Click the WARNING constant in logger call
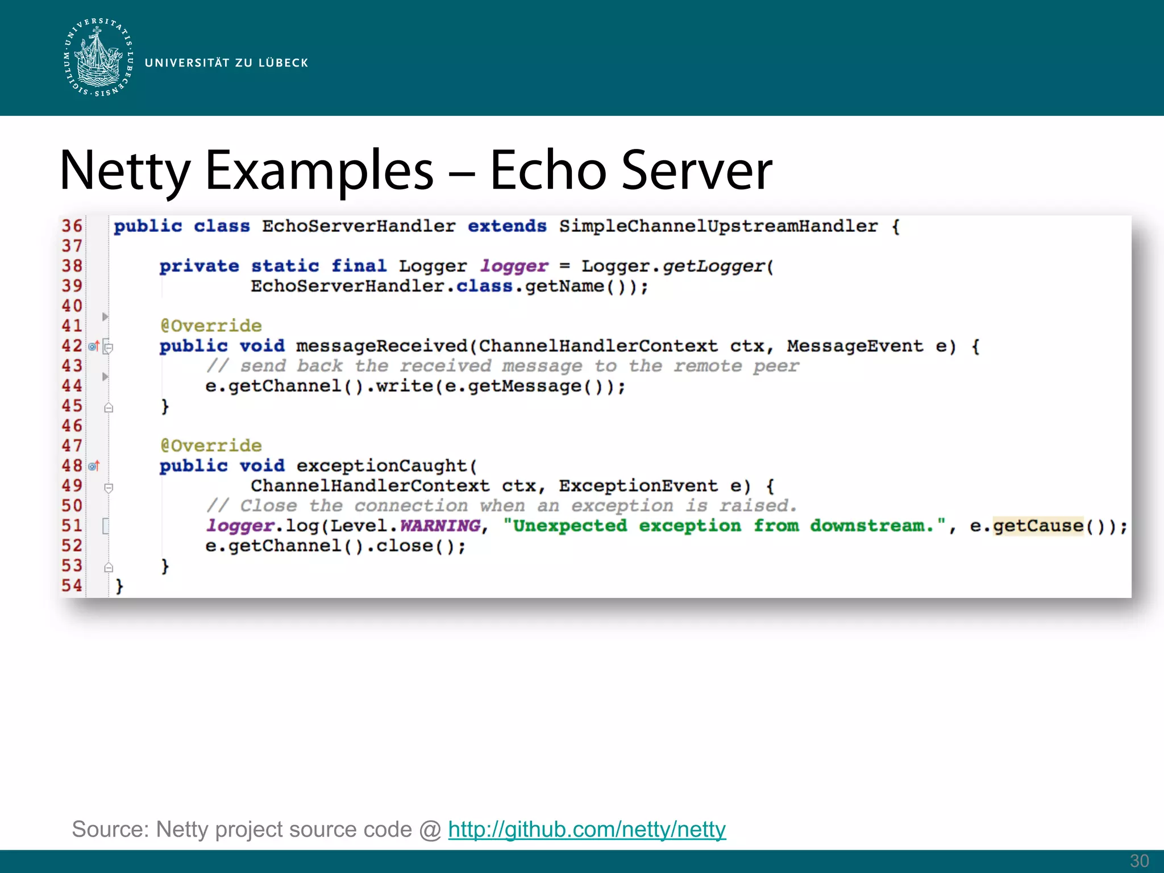This screenshot has height=873, width=1164. point(440,526)
